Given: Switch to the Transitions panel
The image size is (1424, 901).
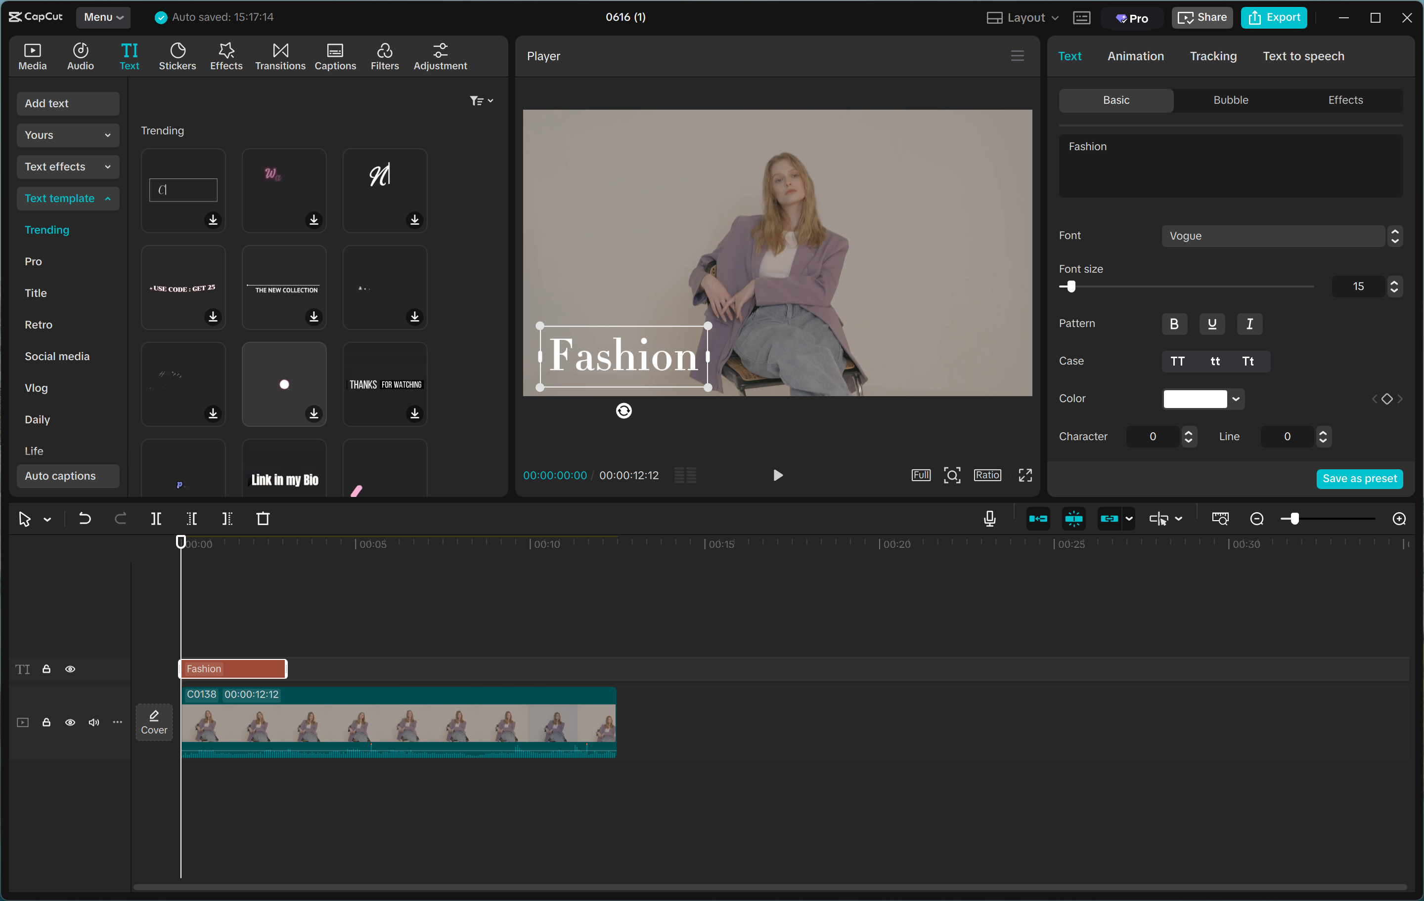Looking at the screenshot, I should [x=280, y=55].
